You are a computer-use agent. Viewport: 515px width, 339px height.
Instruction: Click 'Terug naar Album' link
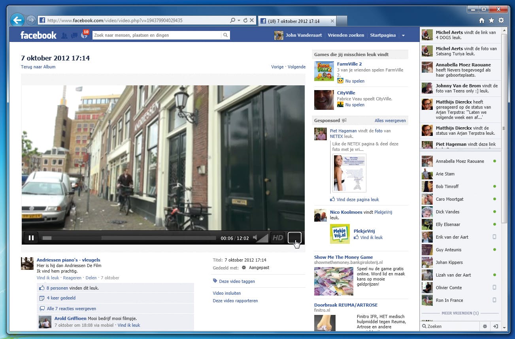coord(38,67)
